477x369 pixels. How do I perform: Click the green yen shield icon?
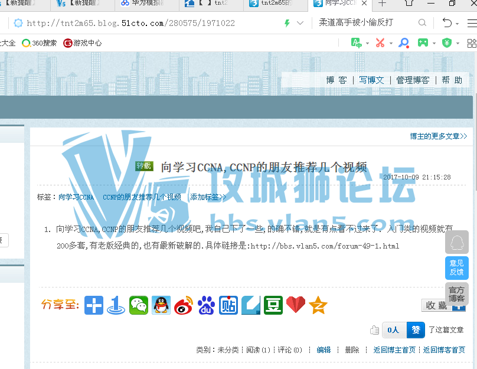pos(447,43)
